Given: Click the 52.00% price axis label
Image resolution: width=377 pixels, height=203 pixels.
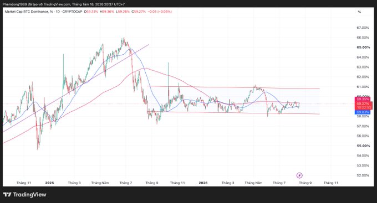Looking at the screenshot, I should point(363,175).
